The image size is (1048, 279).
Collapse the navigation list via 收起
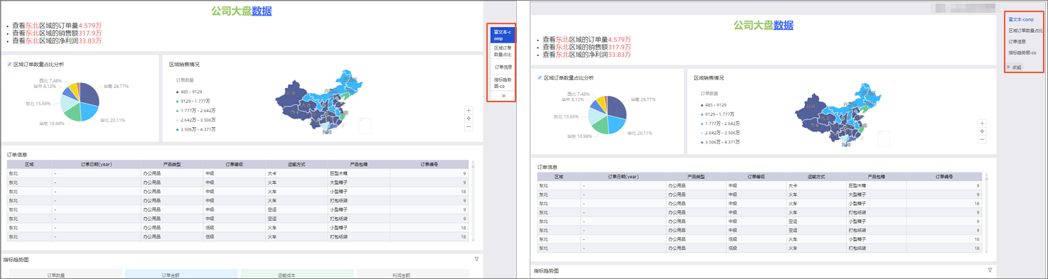click(1015, 67)
